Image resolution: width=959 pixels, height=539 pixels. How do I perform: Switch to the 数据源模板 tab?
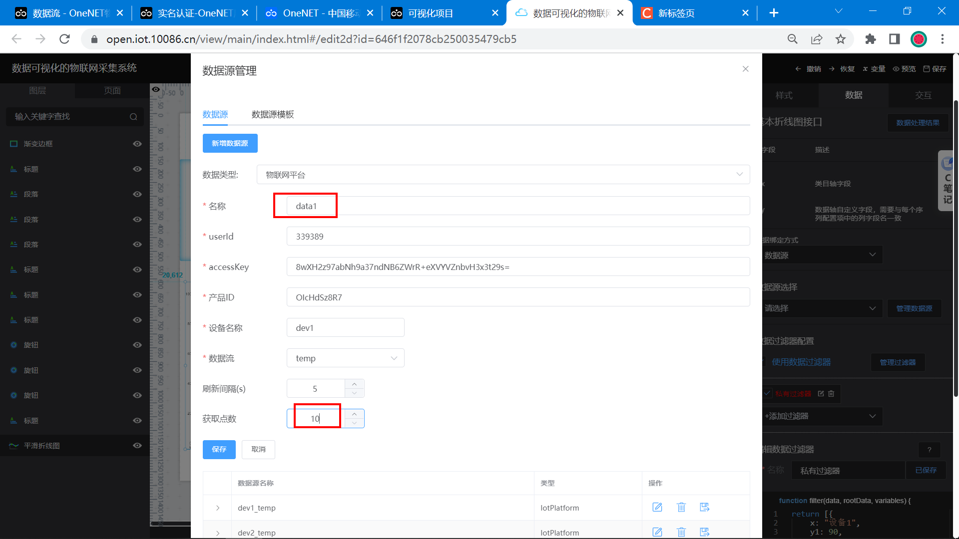click(273, 114)
